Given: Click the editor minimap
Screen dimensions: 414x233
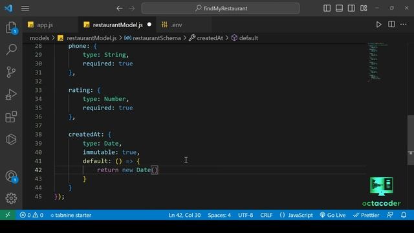Looking at the screenshot, I should [x=378, y=62].
